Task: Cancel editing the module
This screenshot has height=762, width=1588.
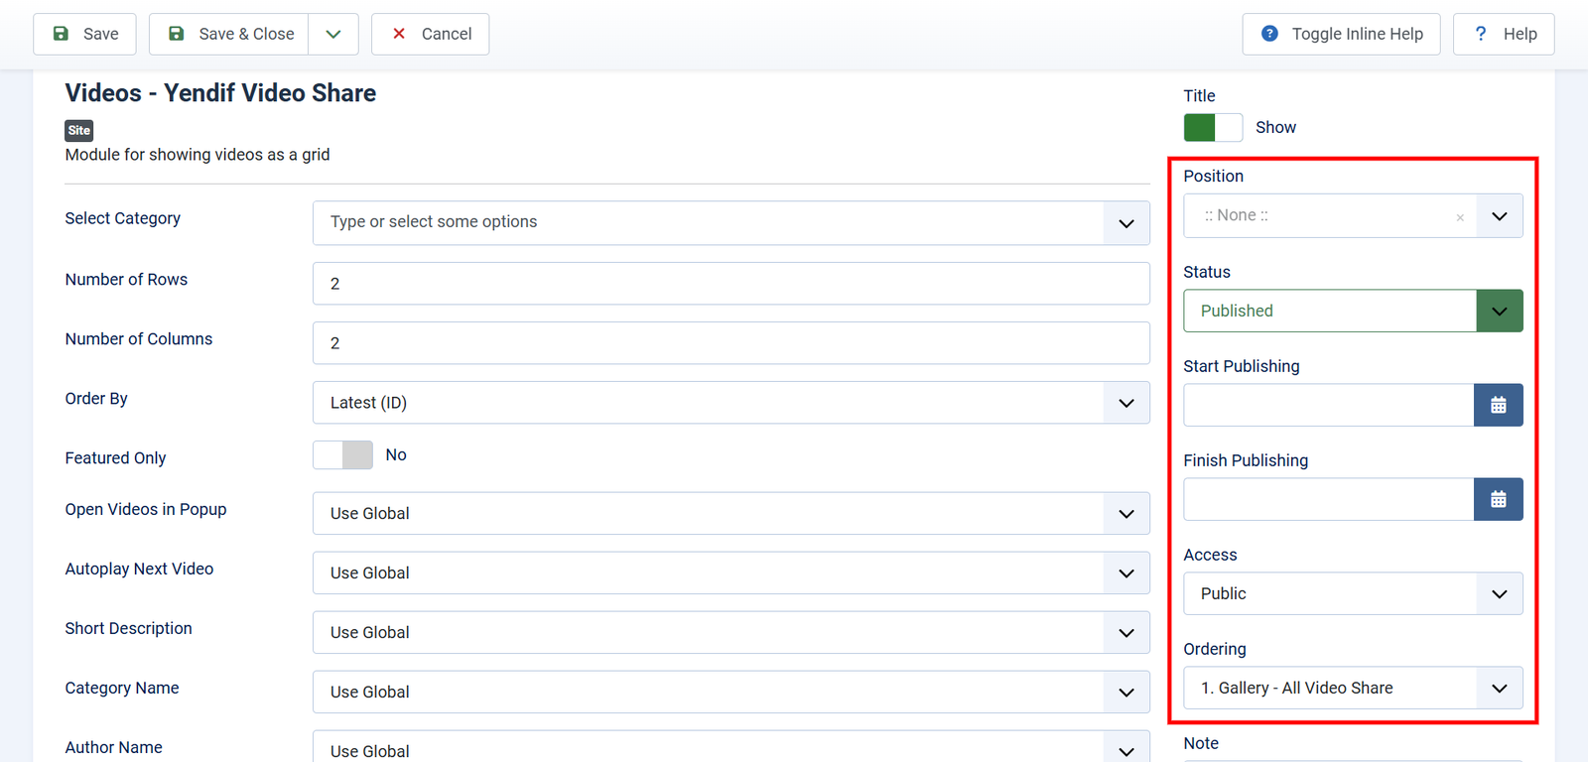Action: tap(431, 34)
